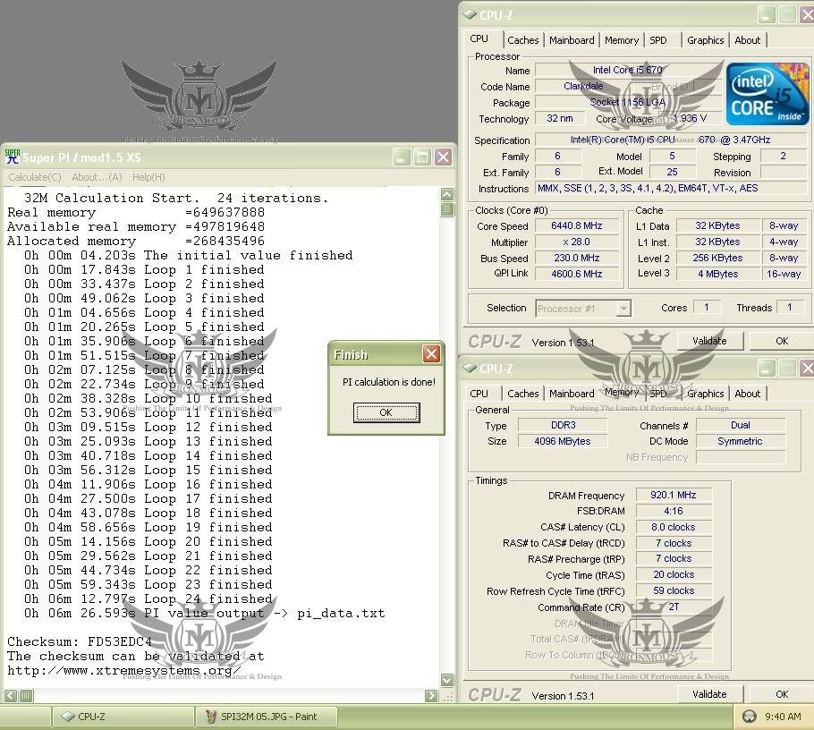Confirm the PI calculation done dialog with OK
Screen dimensions: 814x730
tap(386, 412)
